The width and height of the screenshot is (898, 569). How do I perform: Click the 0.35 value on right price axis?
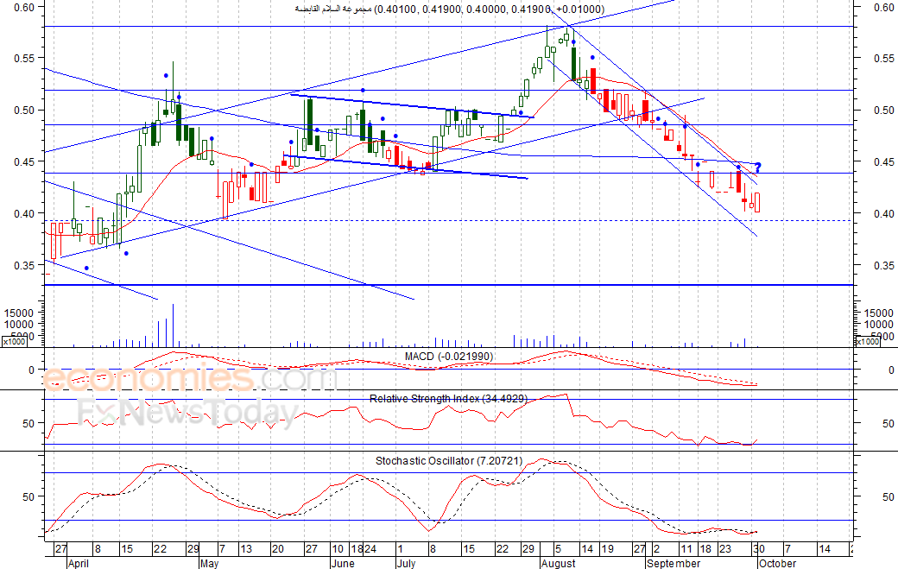(883, 266)
